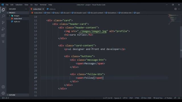
Task: Open the Manage gear icon
Action: point(3,93)
